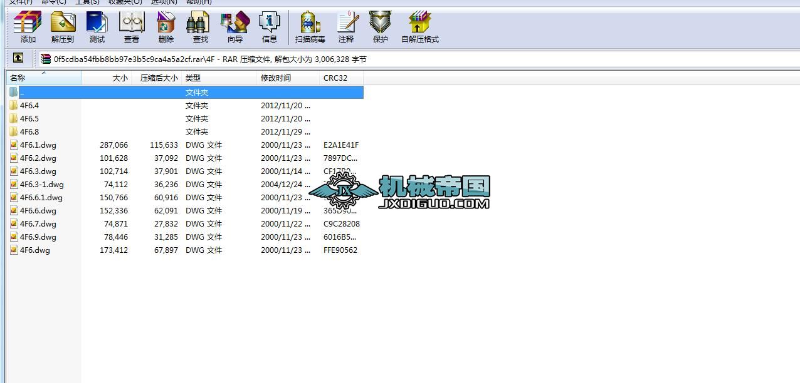Click packed size value 115,633
Viewport: 800px width, 383px height.
pos(164,145)
